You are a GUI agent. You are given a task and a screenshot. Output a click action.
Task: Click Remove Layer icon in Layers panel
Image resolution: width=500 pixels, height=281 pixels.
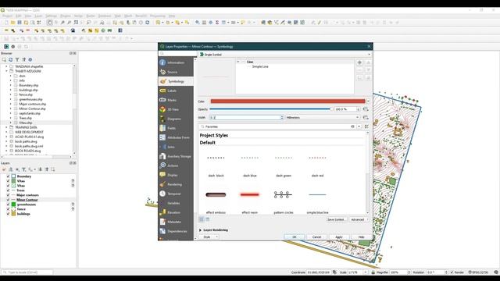53,169
